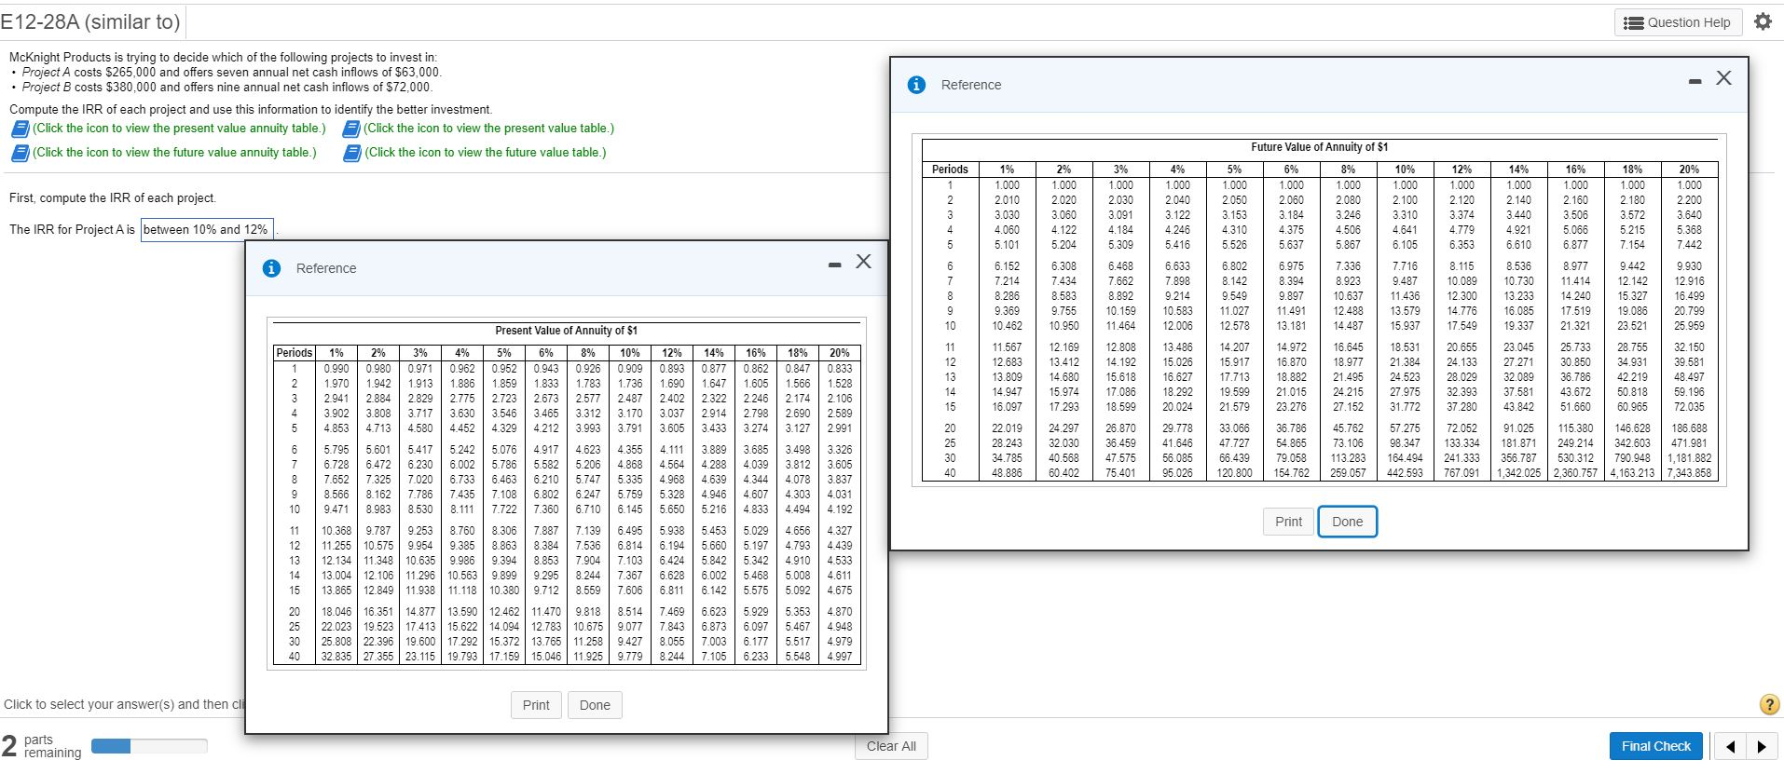Viewport: 1784px width, 774px height.
Task: Click Done in the Present Value reference window
Action: 595,705
